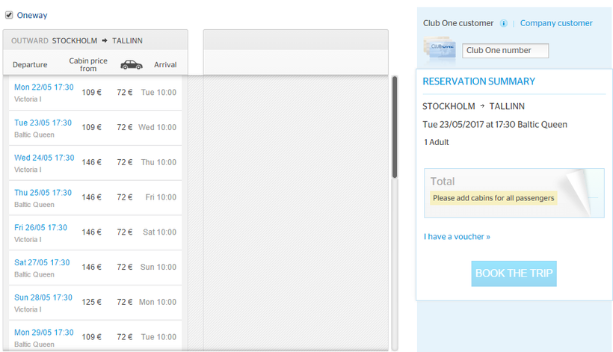Click the Club One card image
Image resolution: width=613 pixels, height=352 pixels.
(440, 49)
